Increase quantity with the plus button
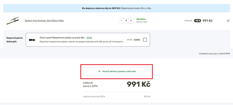 point(131,21)
